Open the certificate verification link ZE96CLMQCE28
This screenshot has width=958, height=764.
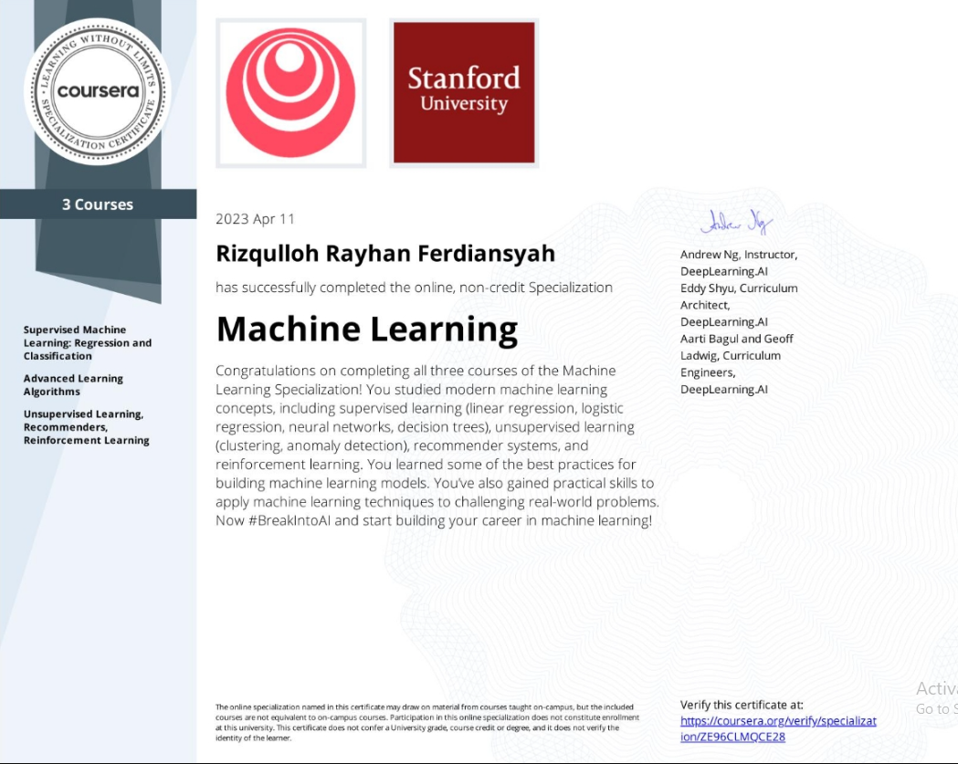pyautogui.click(x=731, y=737)
